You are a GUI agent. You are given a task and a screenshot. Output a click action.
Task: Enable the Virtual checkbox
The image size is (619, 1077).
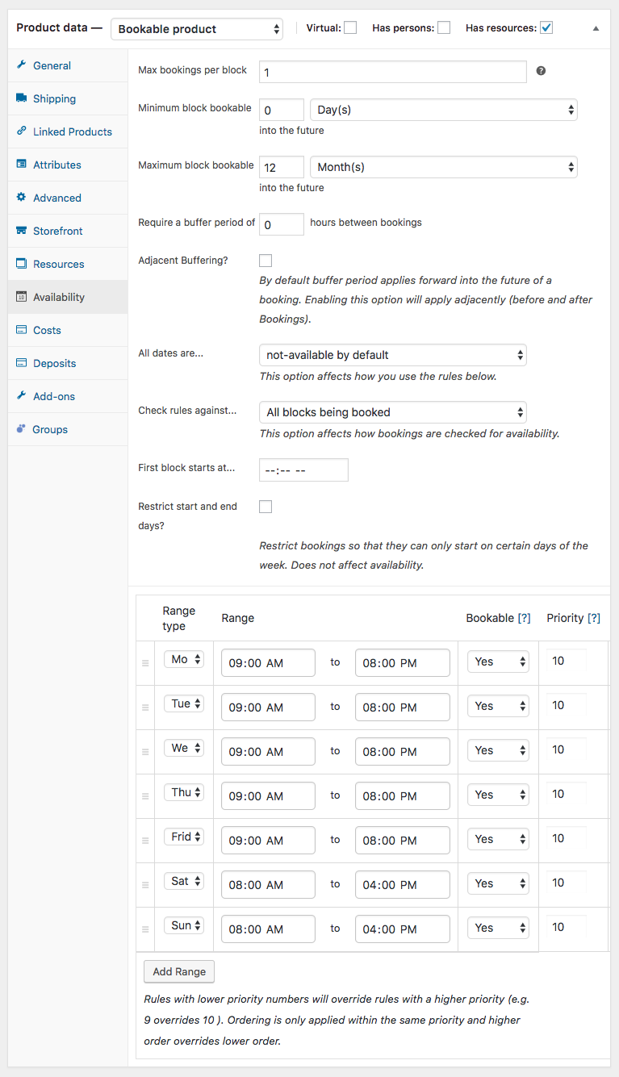[x=350, y=28]
